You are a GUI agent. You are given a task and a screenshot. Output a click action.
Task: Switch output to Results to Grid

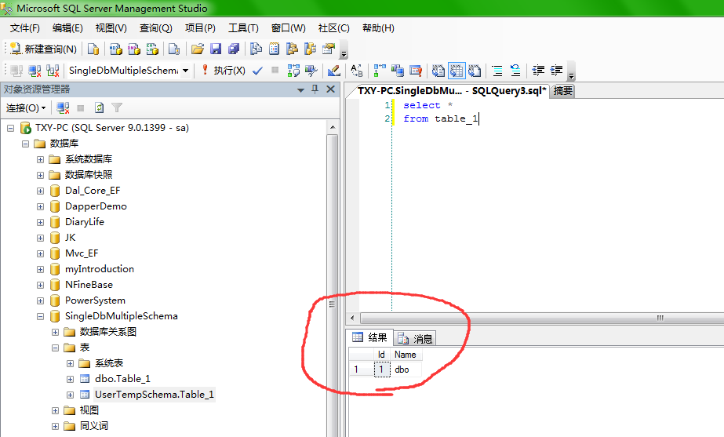pos(457,71)
